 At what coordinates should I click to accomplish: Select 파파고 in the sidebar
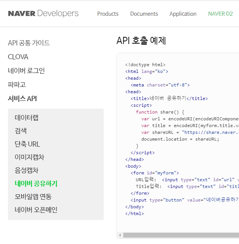pyautogui.click(x=17, y=85)
